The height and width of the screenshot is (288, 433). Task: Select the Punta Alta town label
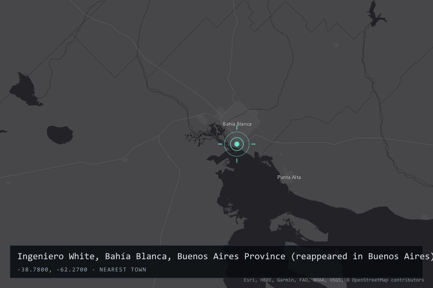coord(289,177)
